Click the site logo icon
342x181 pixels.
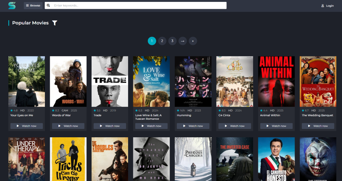tap(12, 5)
